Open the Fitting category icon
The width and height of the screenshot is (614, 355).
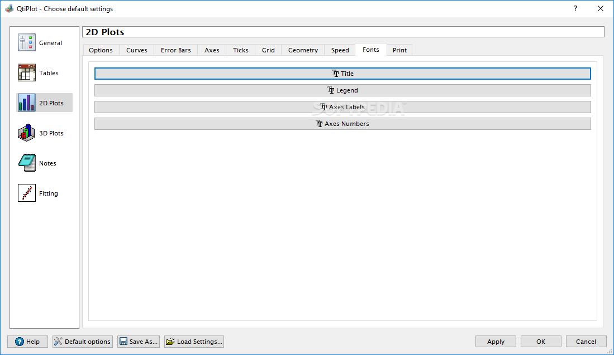pyautogui.click(x=27, y=193)
